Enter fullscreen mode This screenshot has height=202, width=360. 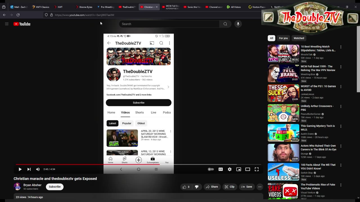pos(257,169)
